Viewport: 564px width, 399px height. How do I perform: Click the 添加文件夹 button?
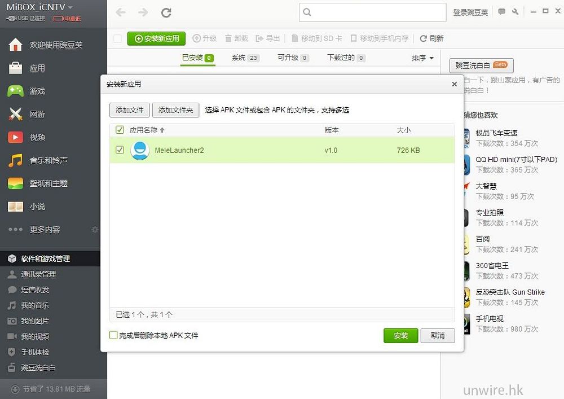coord(175,110)
